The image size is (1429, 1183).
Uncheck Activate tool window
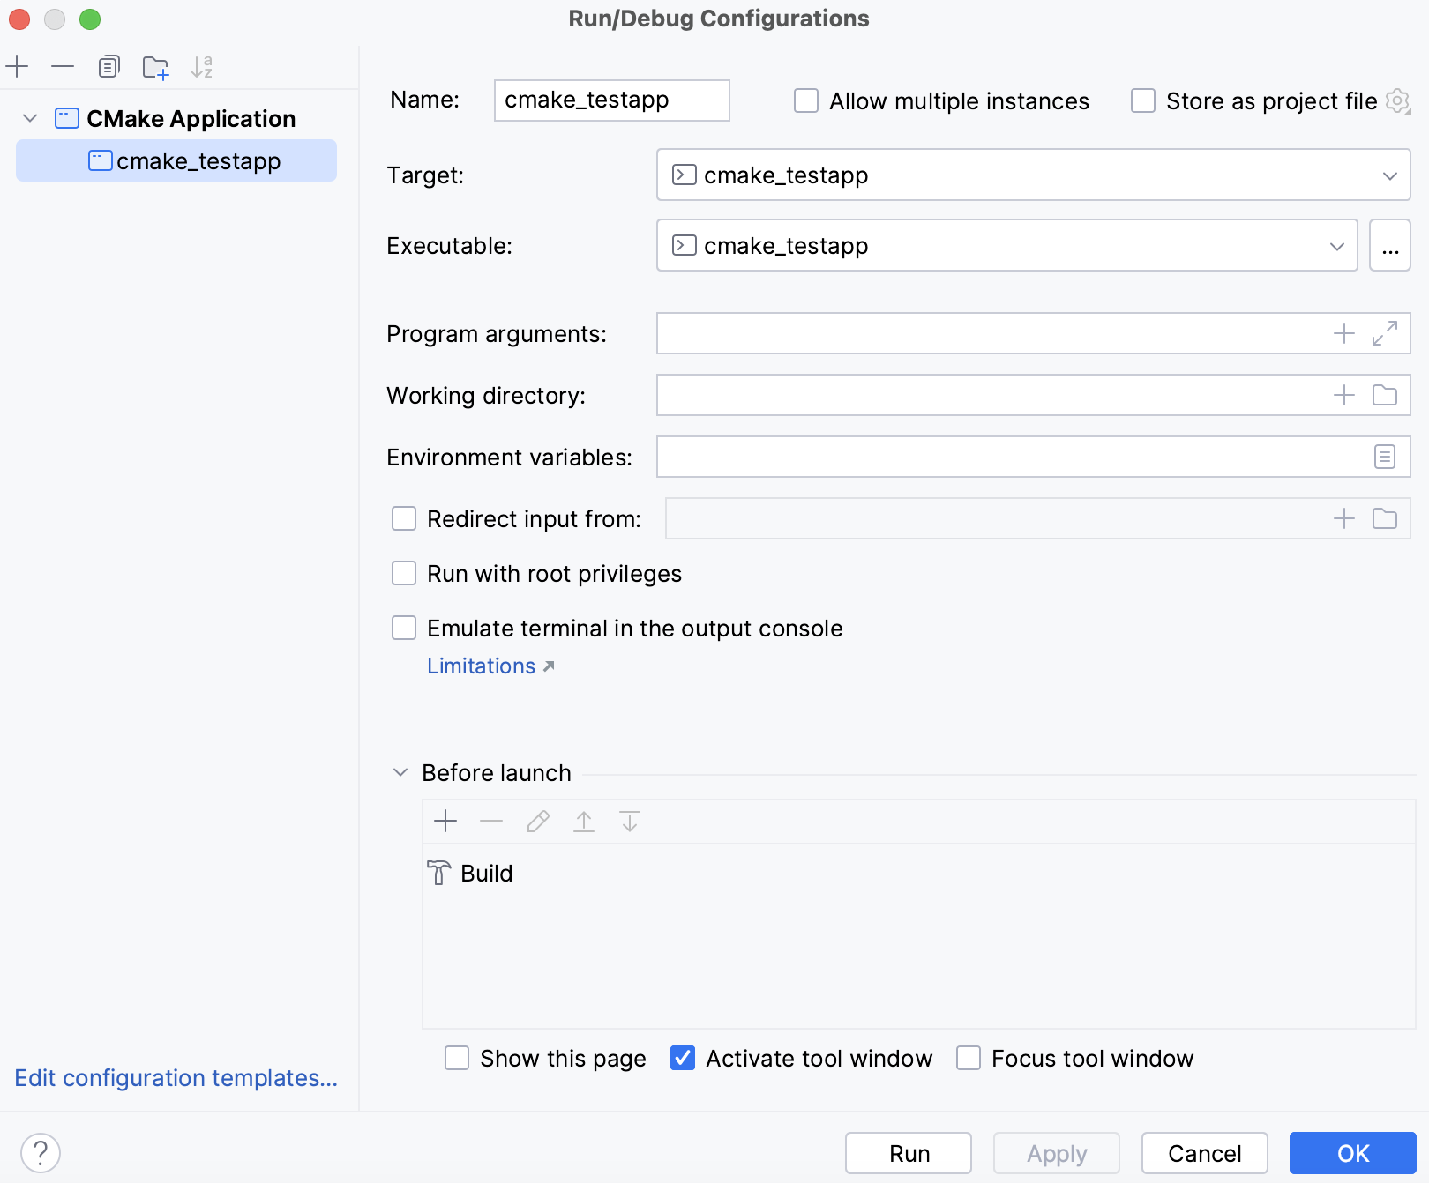click(x=682, y=1058)
